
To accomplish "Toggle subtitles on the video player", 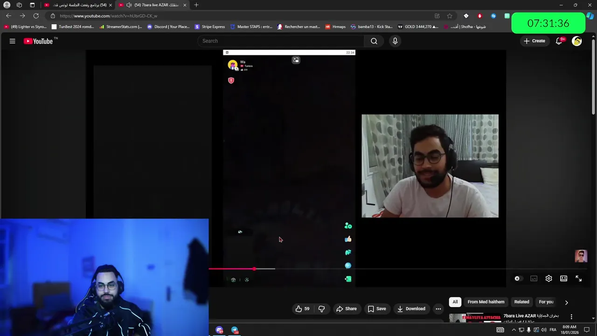I will point(534,279).
